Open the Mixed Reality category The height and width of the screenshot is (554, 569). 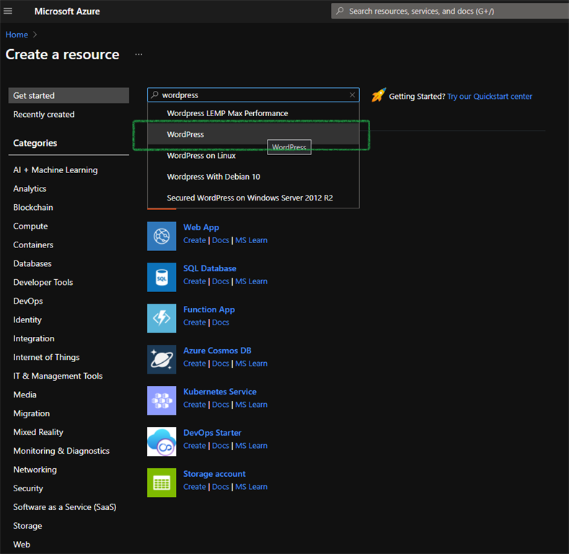38,432
